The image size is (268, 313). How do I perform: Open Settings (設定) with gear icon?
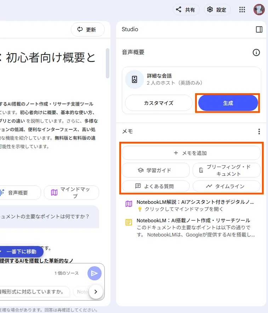coord(217,10)
